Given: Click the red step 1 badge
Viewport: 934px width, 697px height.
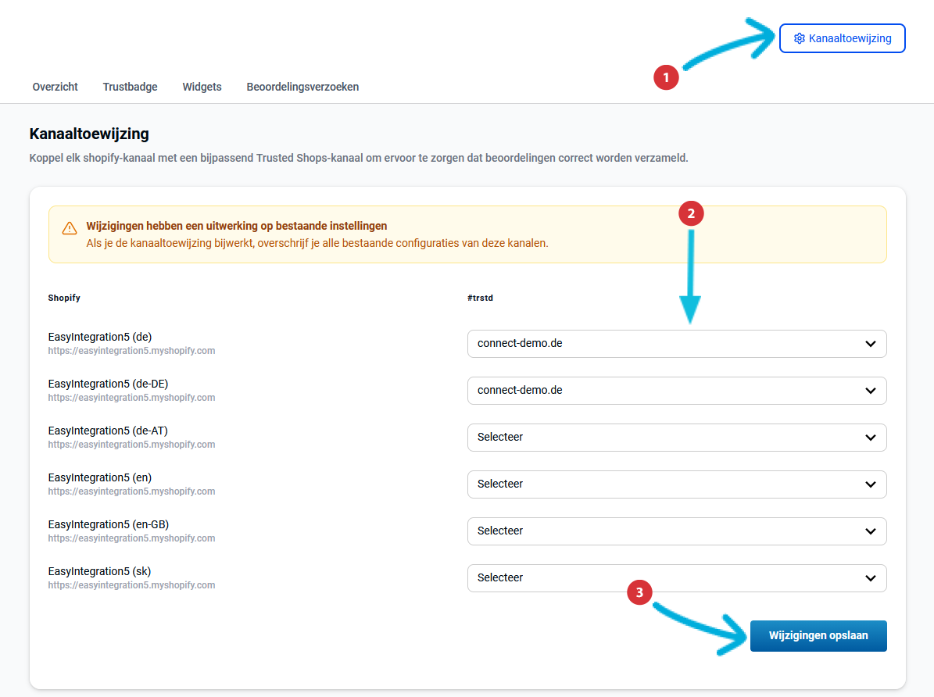Looking at the screenshot, I should (x=666, y=77).
